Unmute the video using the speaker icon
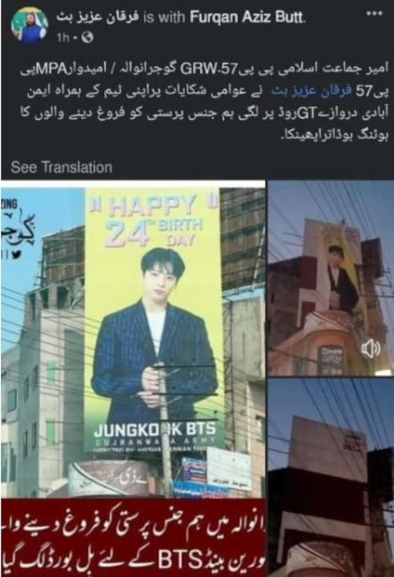Image resolution: width=394 pixels, height=577 pixels. 371,348
